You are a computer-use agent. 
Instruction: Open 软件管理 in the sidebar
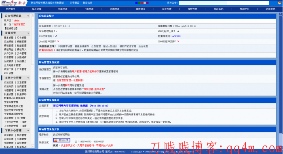pyautogui.click(x=22, y=135)
